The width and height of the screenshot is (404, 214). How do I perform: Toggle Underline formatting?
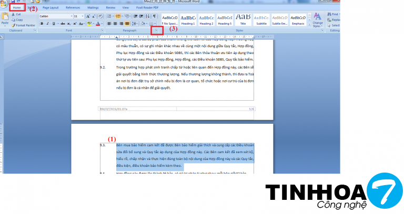[x=53, y=24]
